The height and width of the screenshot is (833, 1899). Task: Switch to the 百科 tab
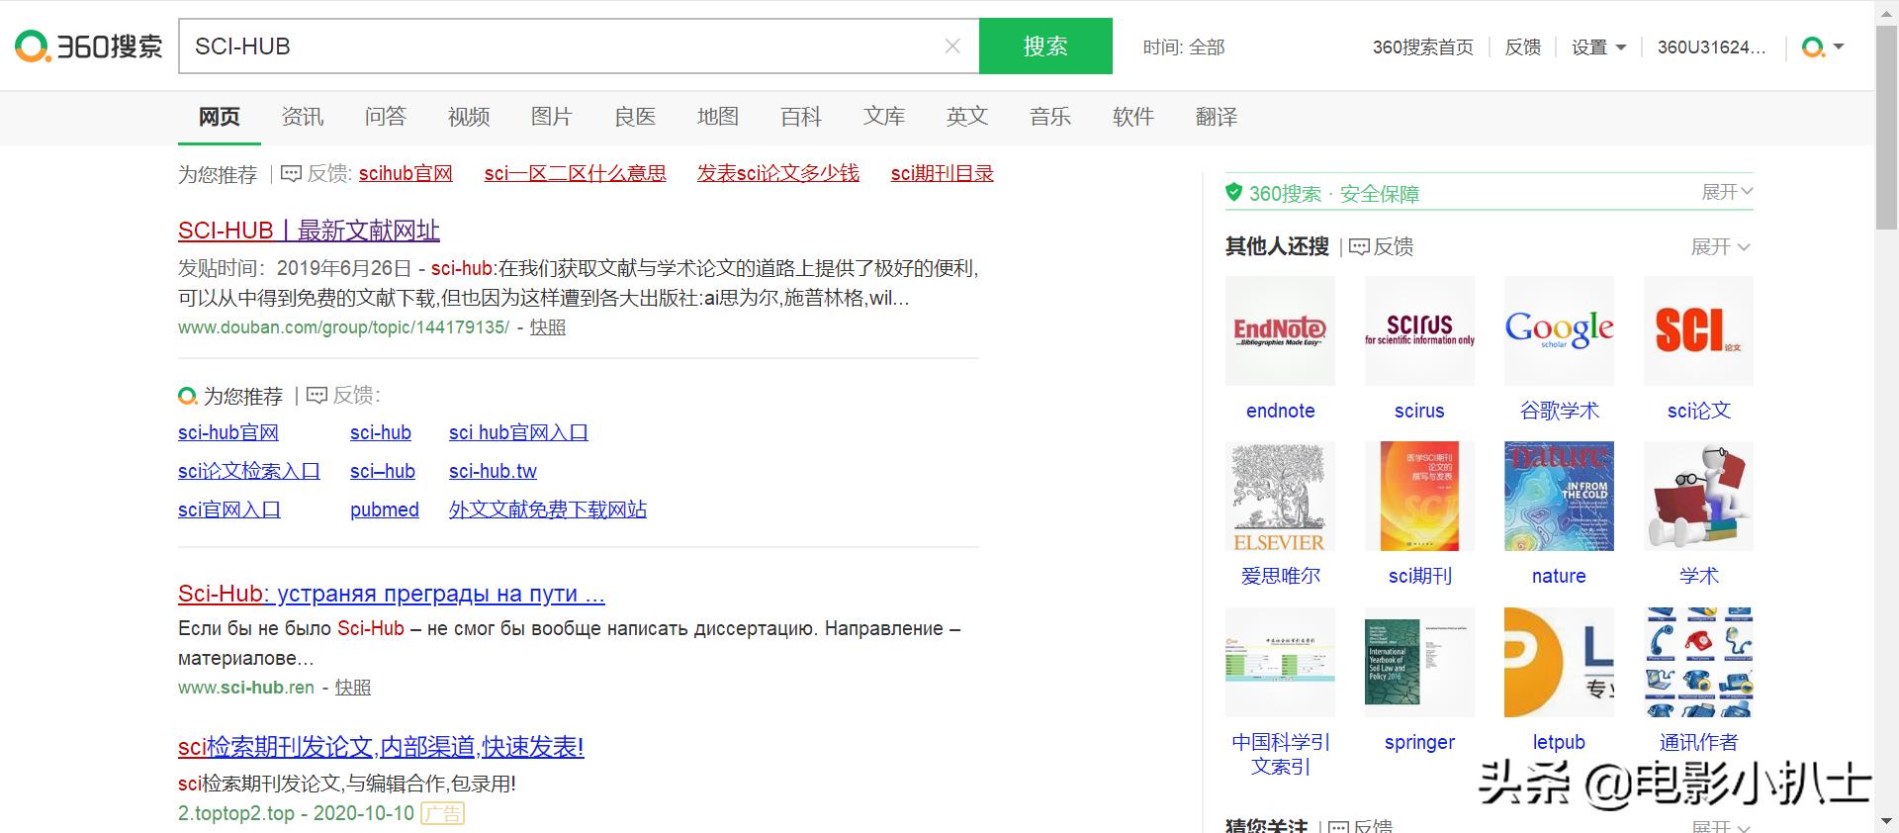[x=801, y=117]
